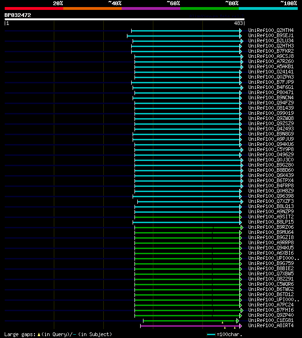302x338 pixels.
Task: Click the query end position 483
Action: pyautogui.click(x=238, y=23)
